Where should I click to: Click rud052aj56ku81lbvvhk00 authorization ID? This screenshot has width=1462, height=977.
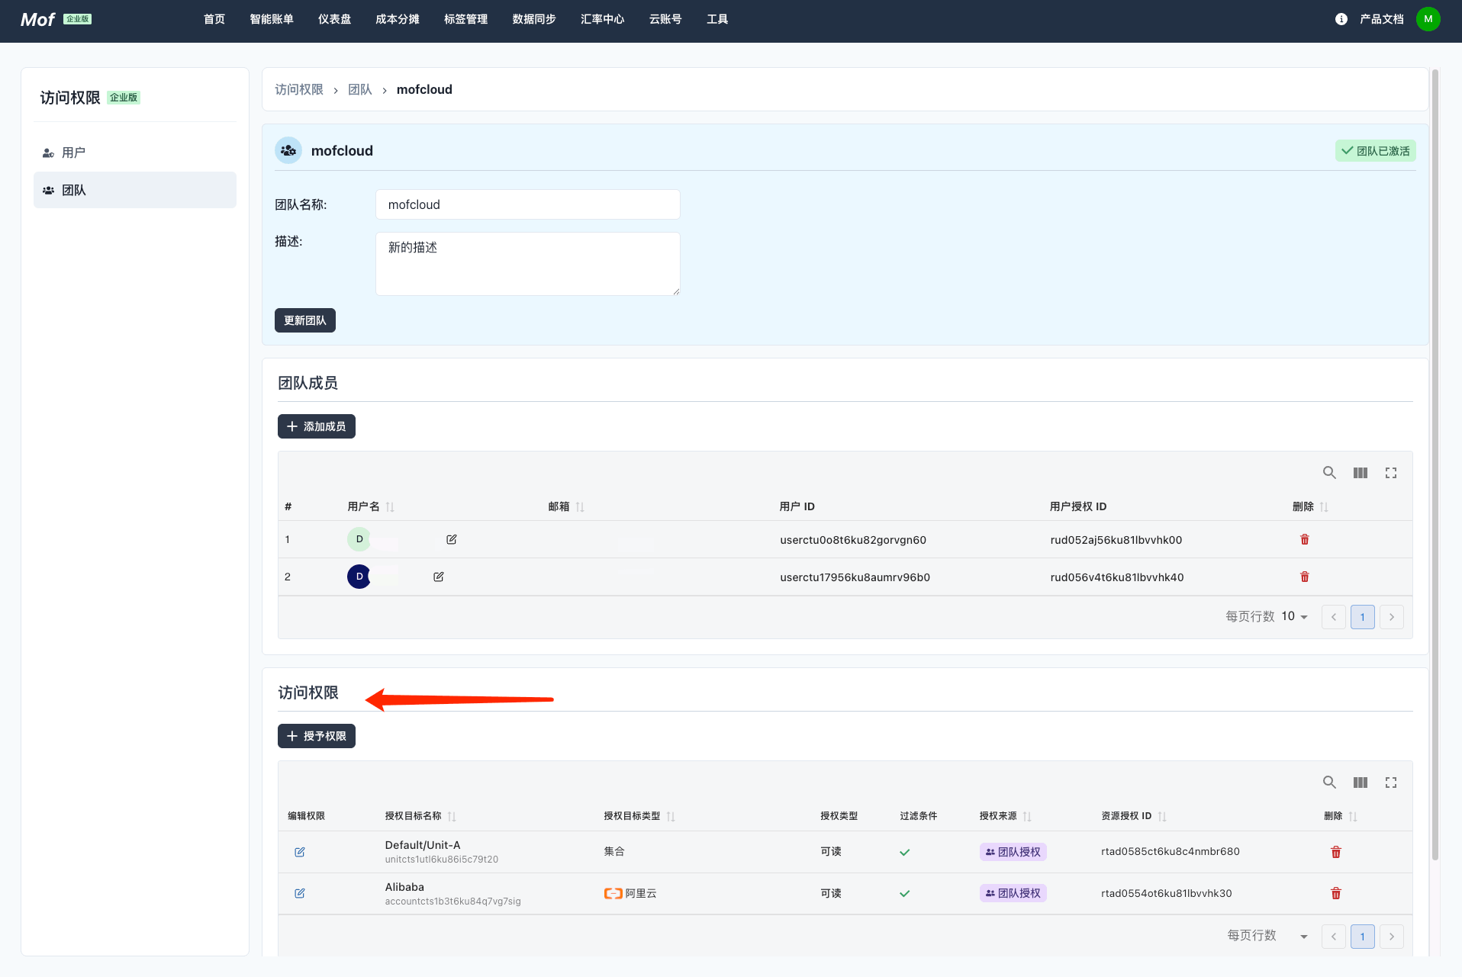[1116, 540]
